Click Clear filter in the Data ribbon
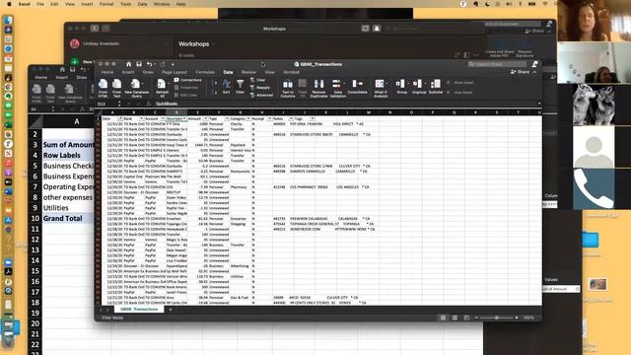631x355 pixels. click(258, 80)
